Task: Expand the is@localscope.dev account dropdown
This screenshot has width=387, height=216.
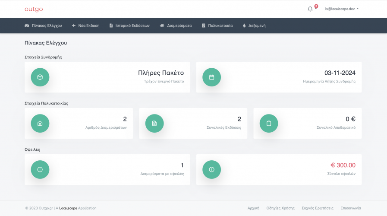Action: 342,9
